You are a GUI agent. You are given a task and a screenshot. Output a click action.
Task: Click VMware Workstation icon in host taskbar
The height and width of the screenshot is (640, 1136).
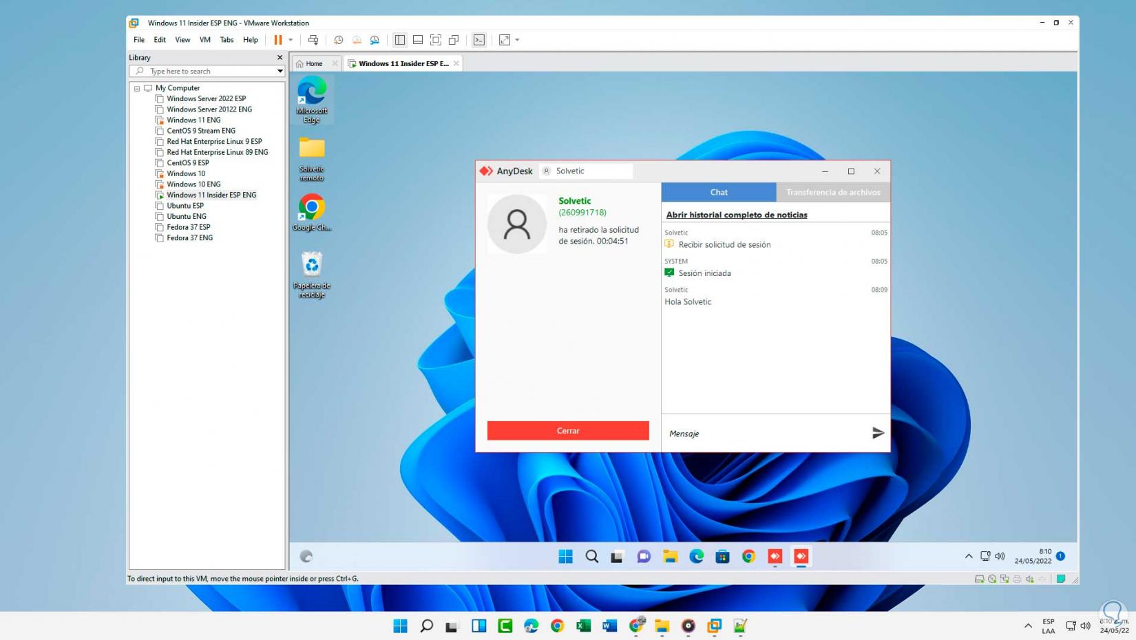[x=714, y=626]
